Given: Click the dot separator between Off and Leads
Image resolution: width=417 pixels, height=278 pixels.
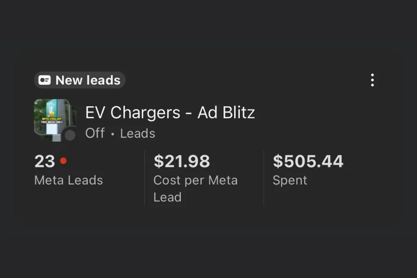Looking at the screenshot, I should tap(113, 134).
